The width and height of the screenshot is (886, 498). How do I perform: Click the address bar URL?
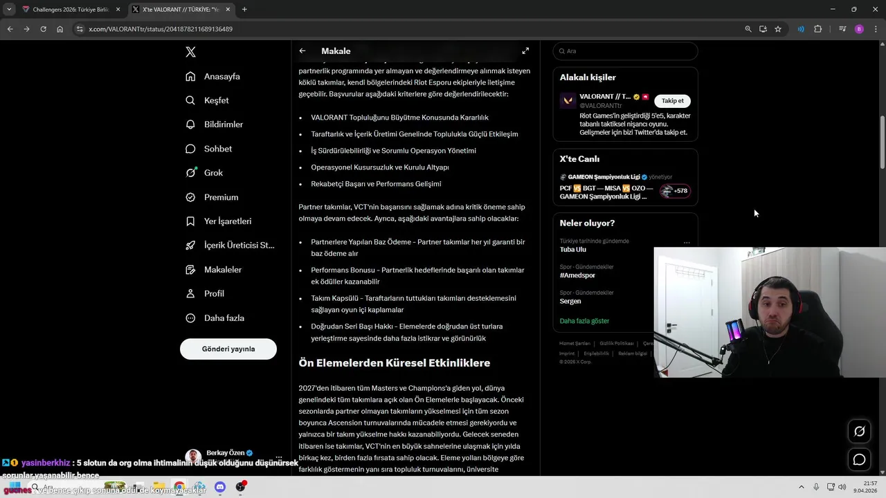(x=161, y=29)
